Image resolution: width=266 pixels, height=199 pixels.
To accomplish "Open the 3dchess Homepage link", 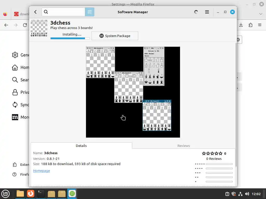I will click(x=41, y=170).
